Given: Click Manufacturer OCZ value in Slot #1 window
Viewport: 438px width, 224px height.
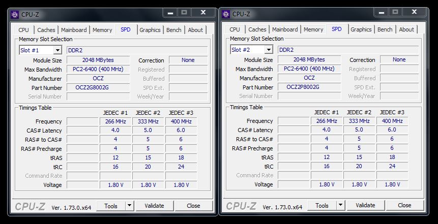Looking at the screenshot, I should click(98, 78).
